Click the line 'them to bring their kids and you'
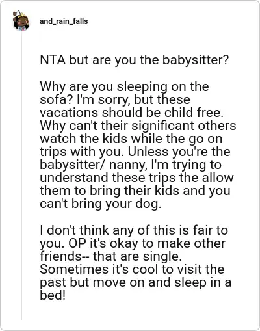The height and width of the screenshot is (331, 260). coord(135,191)
